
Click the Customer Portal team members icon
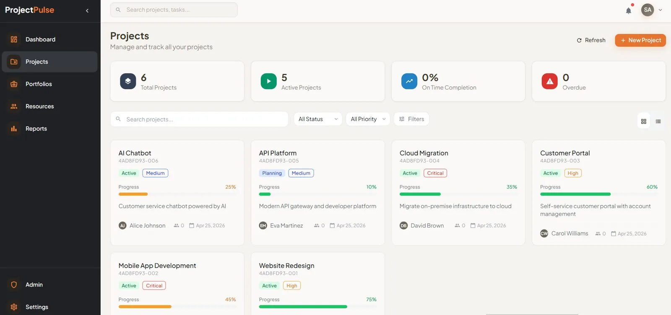598,234
